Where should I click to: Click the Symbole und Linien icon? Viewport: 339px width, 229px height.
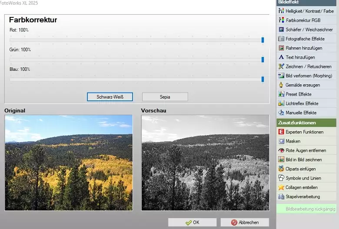pos(281,178)
